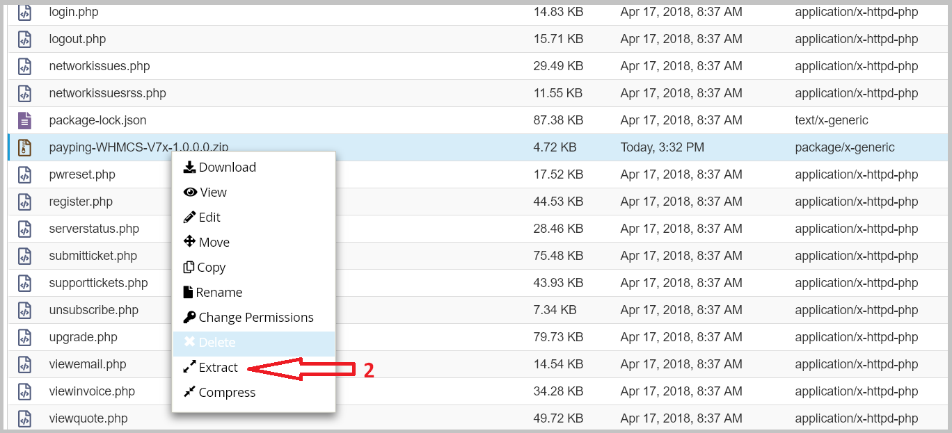The width and height of the screenshot is (952, 433).
Task: Select the register.php file name
Action: click(x=81, y=202)
